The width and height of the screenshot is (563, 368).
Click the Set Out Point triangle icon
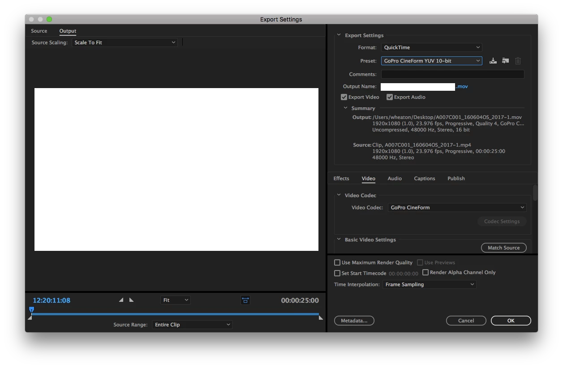click(x=131, y=300)
